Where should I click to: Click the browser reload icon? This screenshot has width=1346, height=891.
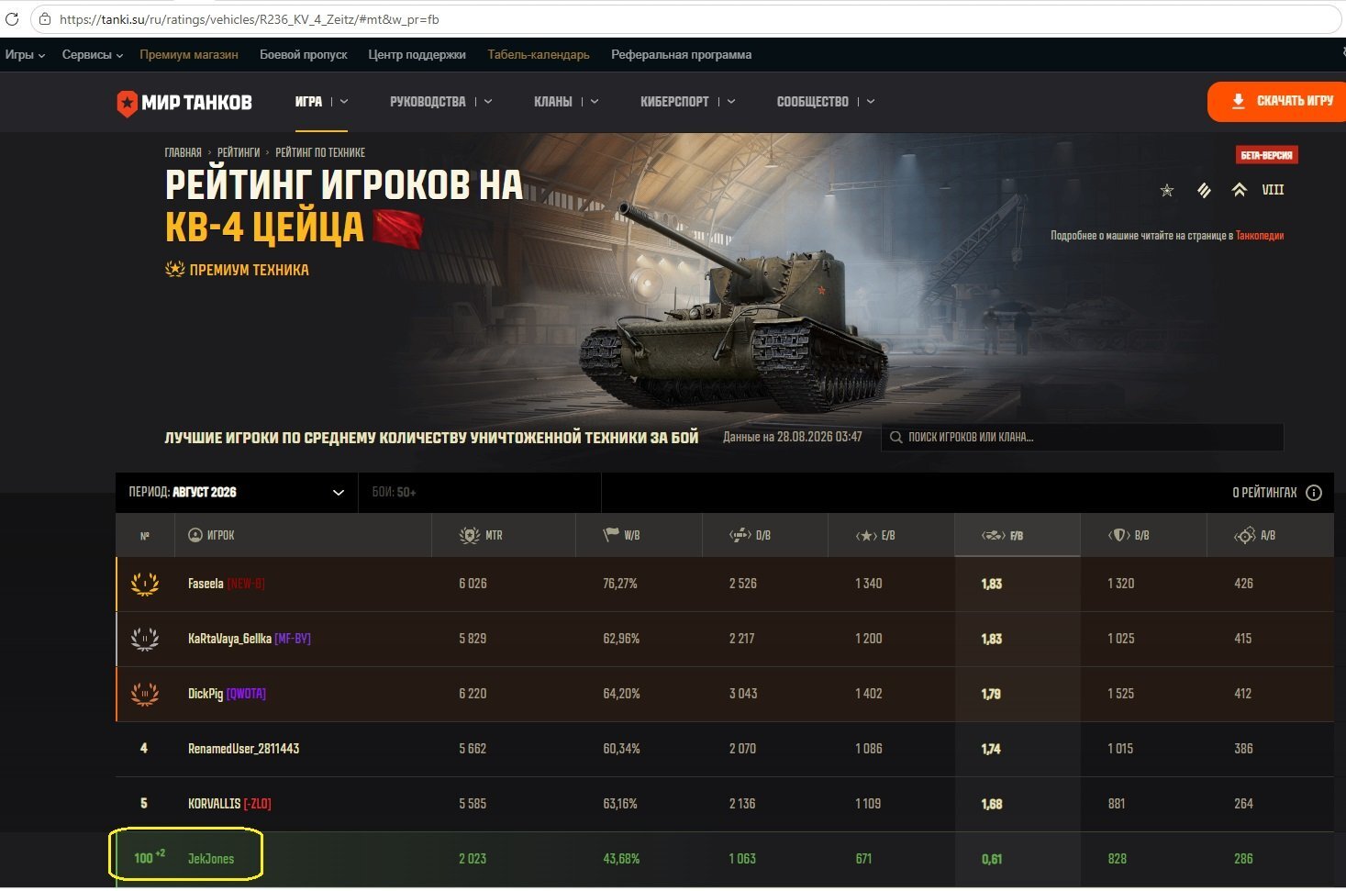coord(12,18)
